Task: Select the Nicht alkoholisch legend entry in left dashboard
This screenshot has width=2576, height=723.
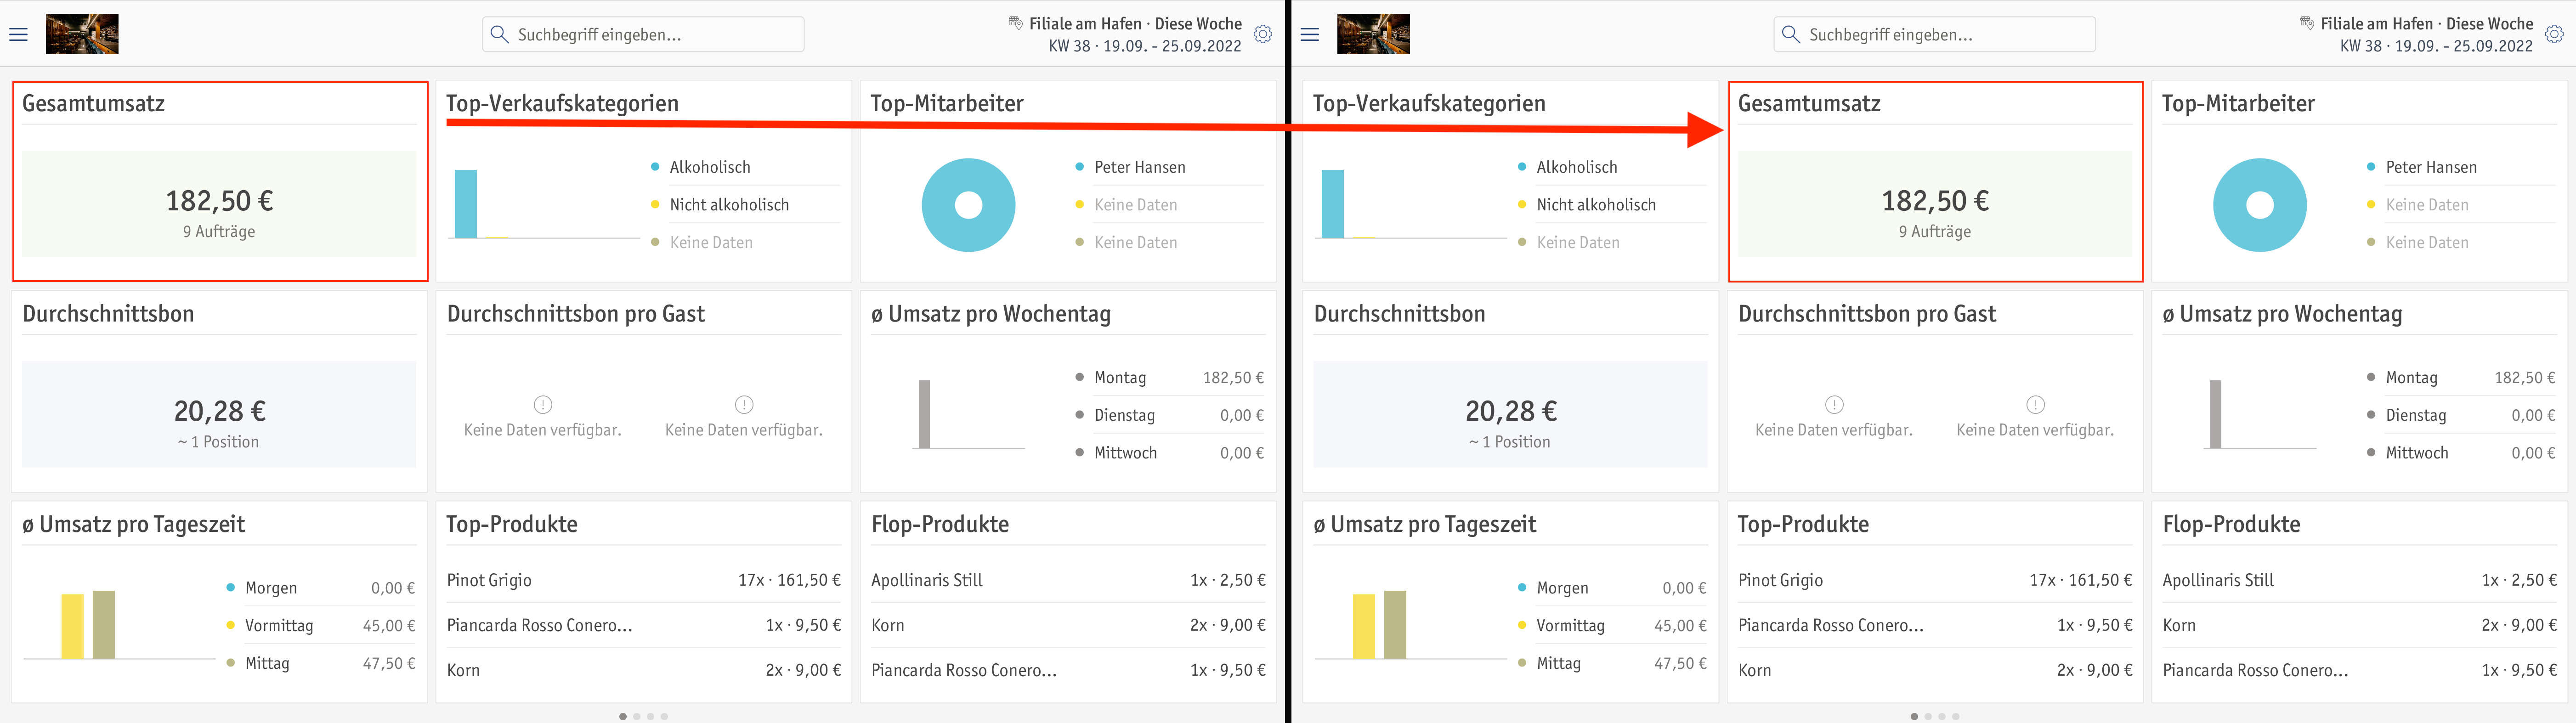Action: coord(745,204)
